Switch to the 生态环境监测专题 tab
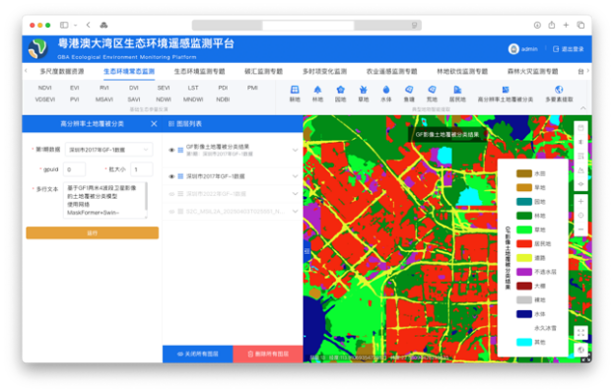The image size is (614, 392). pyautogui.click(x=200, y=72)
